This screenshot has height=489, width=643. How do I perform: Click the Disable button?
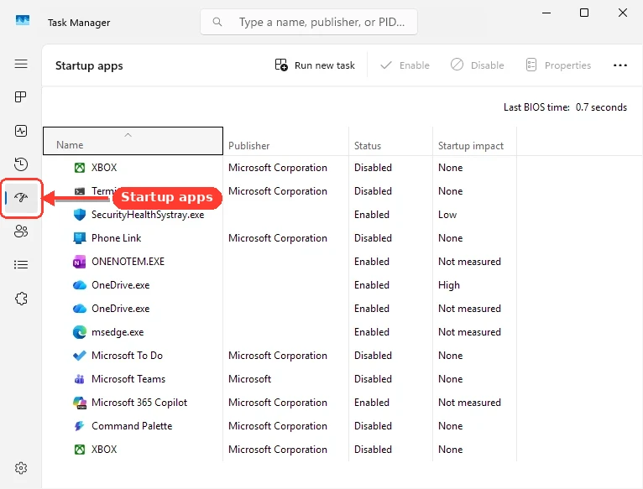pos(478,65)
